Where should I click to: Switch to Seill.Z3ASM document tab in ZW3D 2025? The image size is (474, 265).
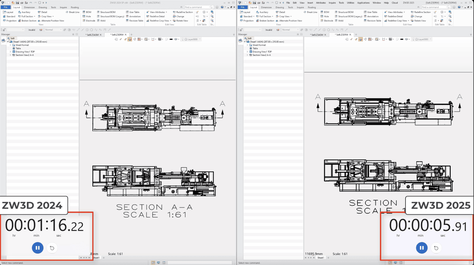point(317,35)
